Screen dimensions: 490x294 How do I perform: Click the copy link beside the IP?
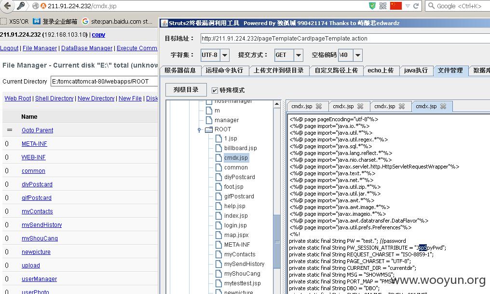pos(98,35)
